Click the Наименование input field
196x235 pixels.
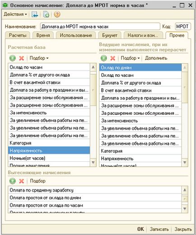coord(100,27)
